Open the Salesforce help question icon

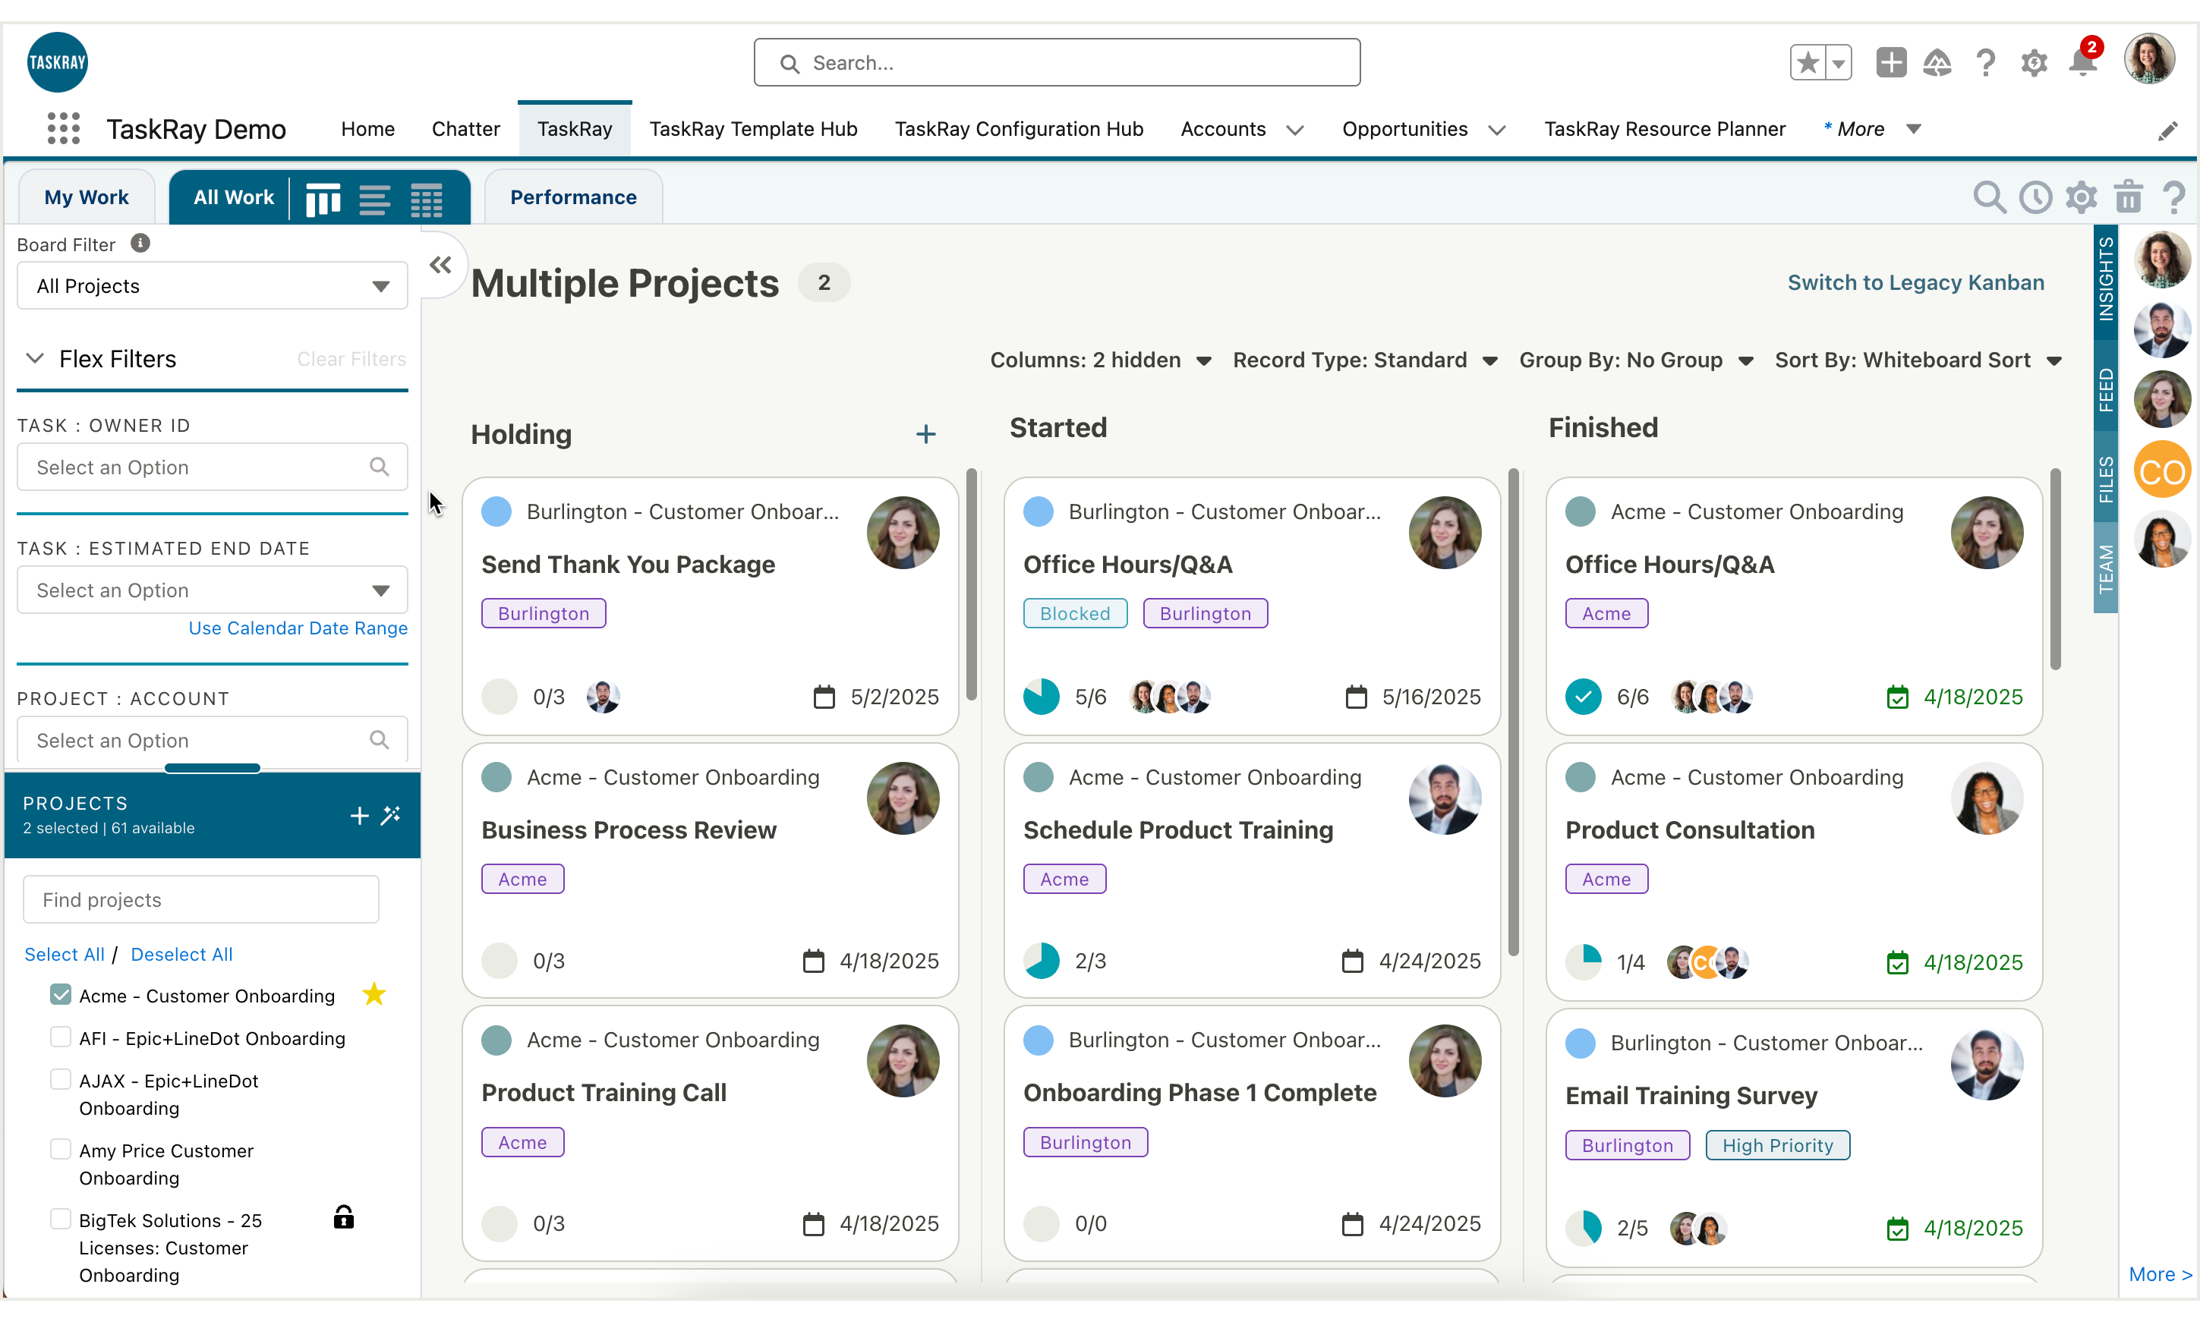pos(1986,62)
